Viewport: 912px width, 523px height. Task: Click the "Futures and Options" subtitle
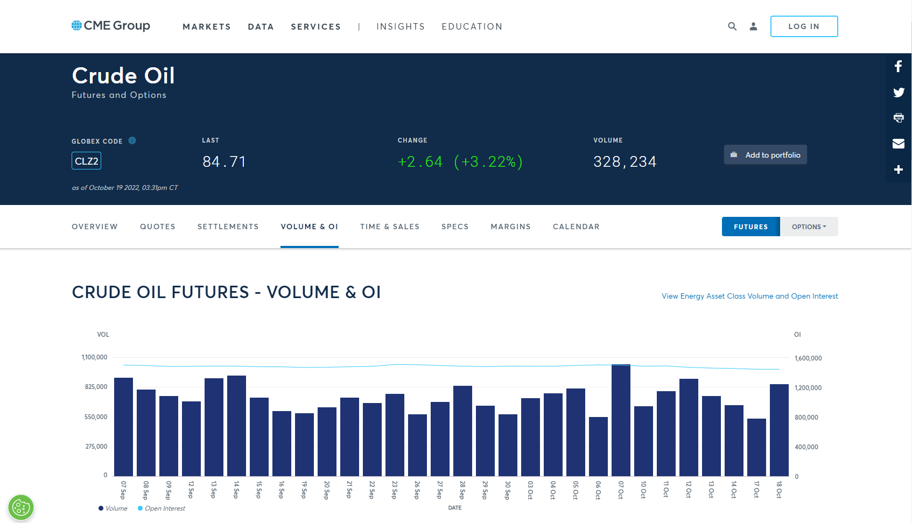click(119, 95)
